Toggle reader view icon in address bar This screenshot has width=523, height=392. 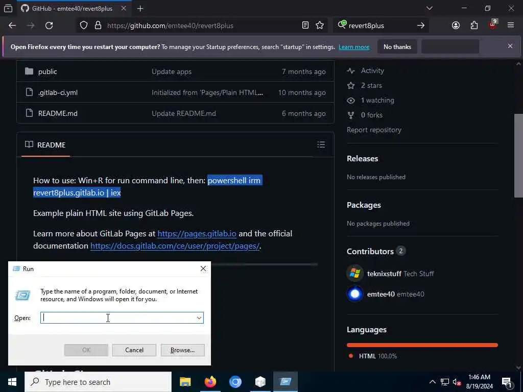pyautogui.click(x=305, y=26)
